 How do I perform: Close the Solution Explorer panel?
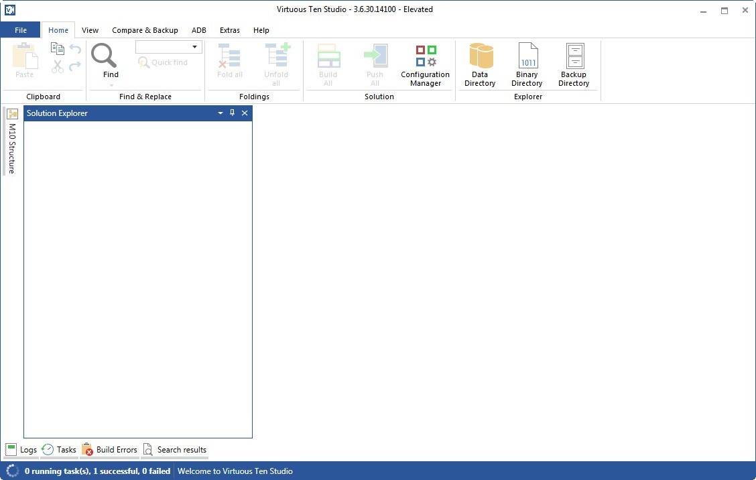point(245,113)
